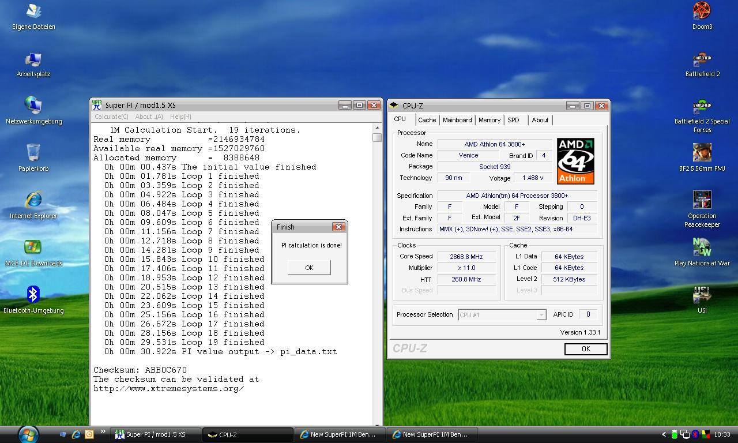This screenshot has width=738, height=443.
Task: Open the Eigene Dateien desktop icon
Action: pos(33,16)
